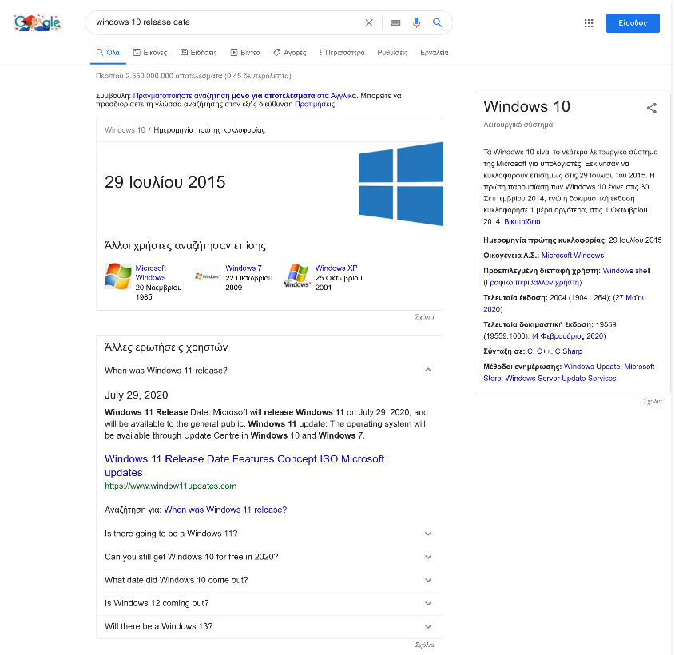
Task: Switch to the Αγορές tab
Action: coord(290,53)
